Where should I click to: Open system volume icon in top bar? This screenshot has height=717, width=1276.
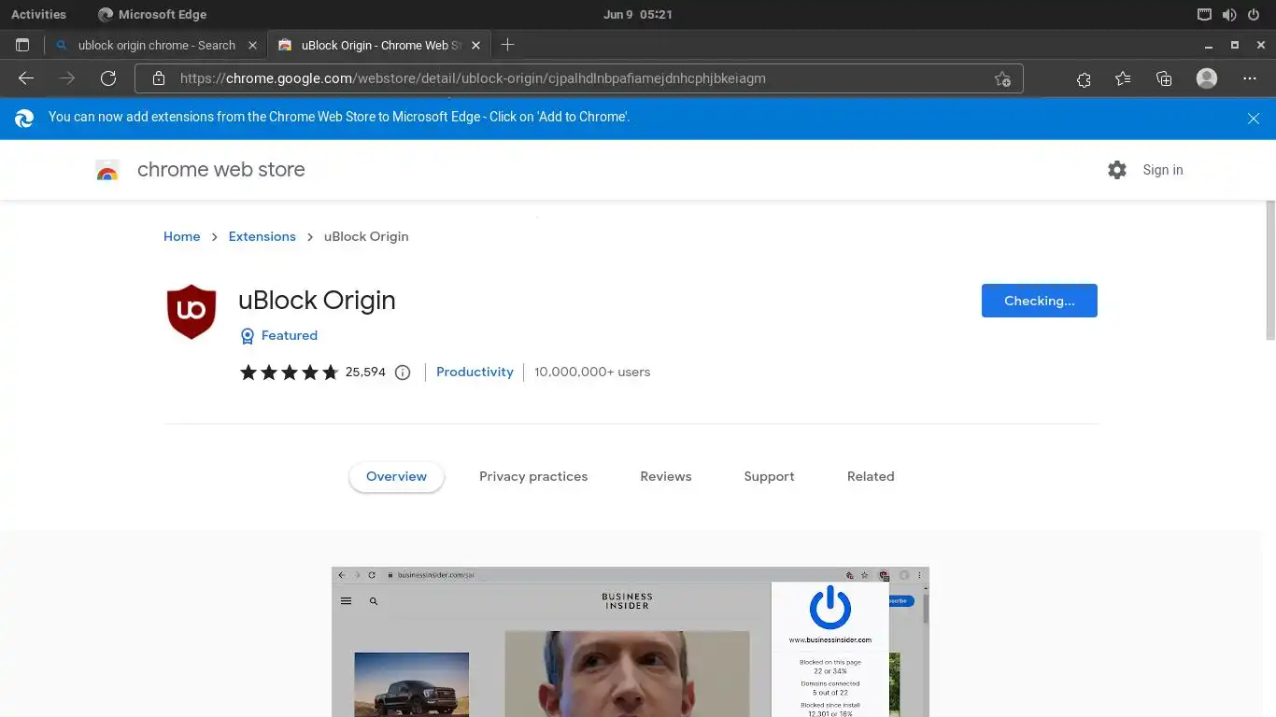1229,14
